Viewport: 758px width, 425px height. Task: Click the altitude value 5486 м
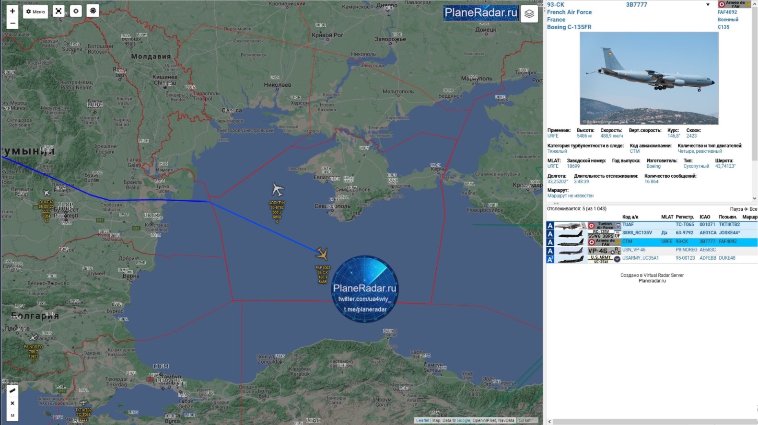(x=584, y=136)
